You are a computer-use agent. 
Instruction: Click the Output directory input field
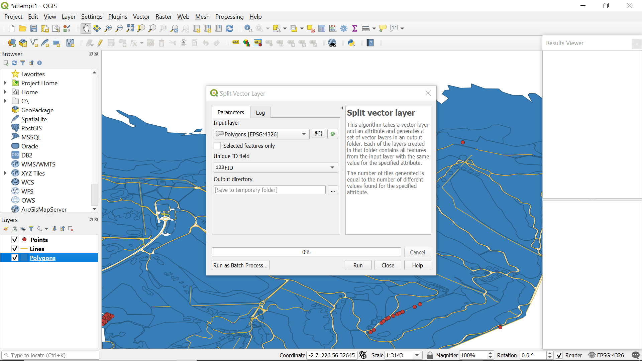[x=270, y=190]
